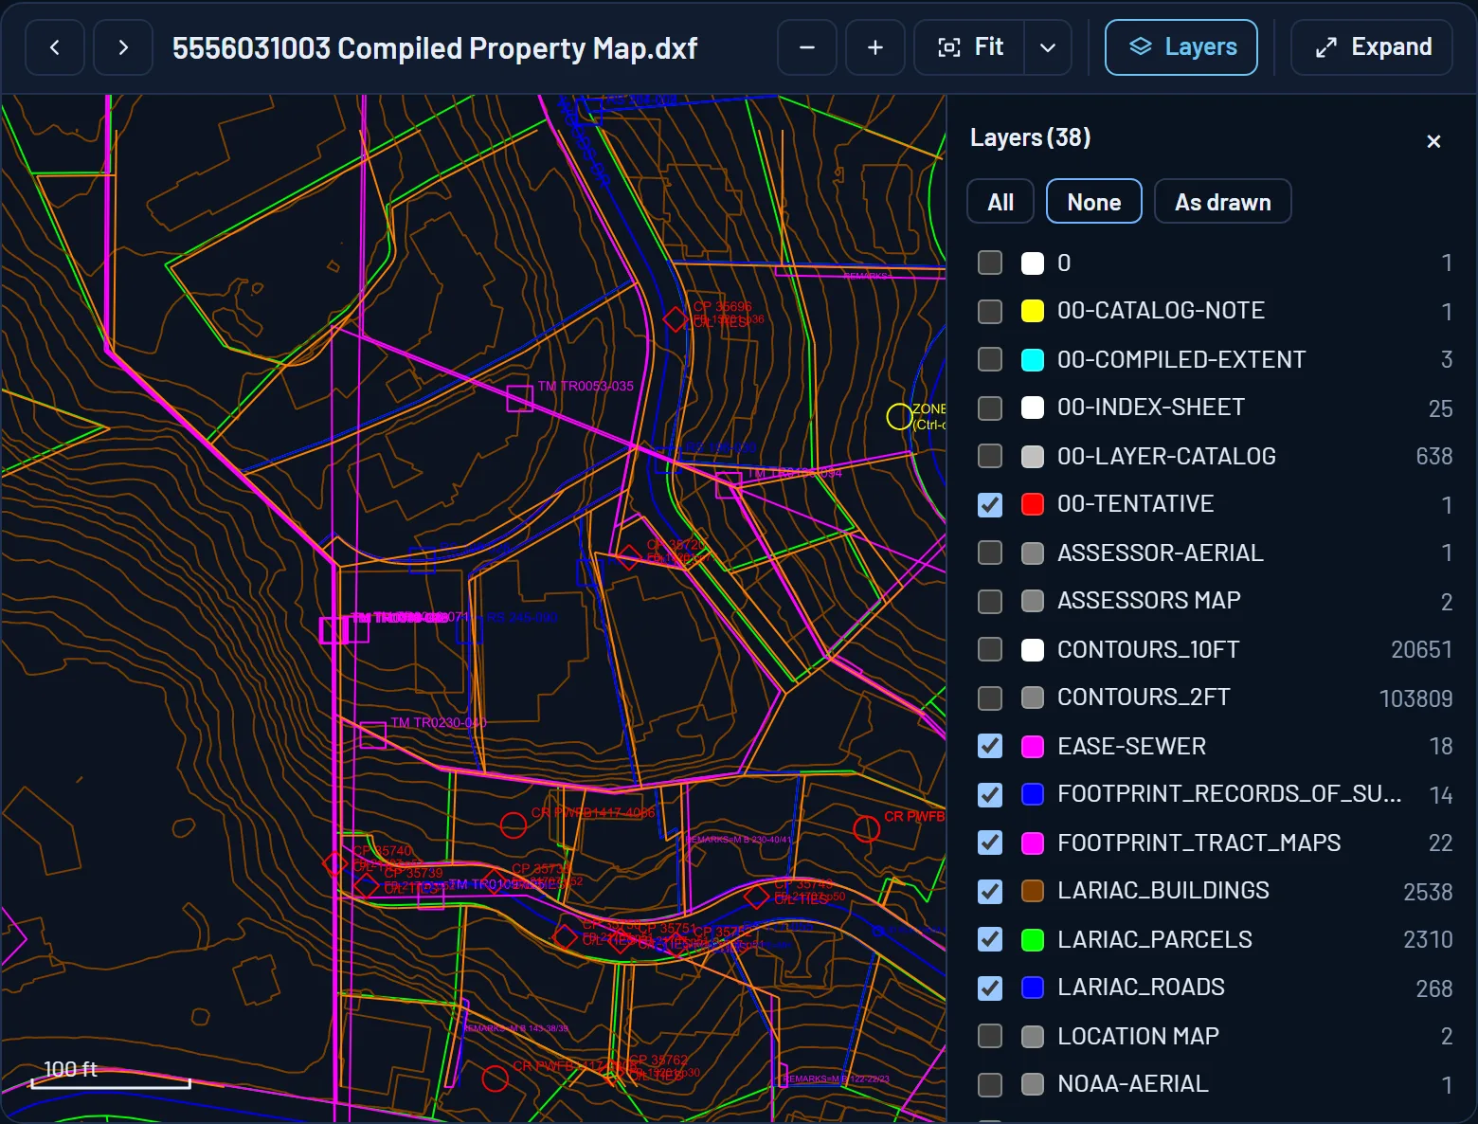The height and width of the screenshot is (1124, 1478).
Task: Click blue swatch of LARIAC_ROADS
Action: (x=1033, y=988)
